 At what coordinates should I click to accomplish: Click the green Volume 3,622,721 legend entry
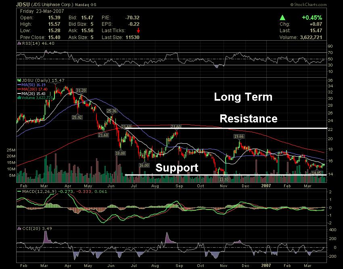(37, 98)
